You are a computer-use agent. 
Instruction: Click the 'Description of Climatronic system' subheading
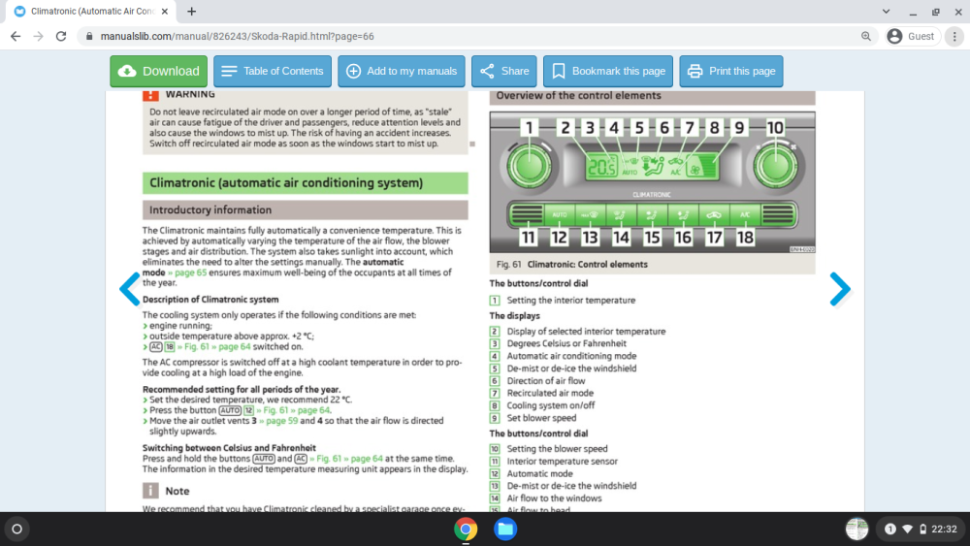pyautogui.click(x=210, y=300)
